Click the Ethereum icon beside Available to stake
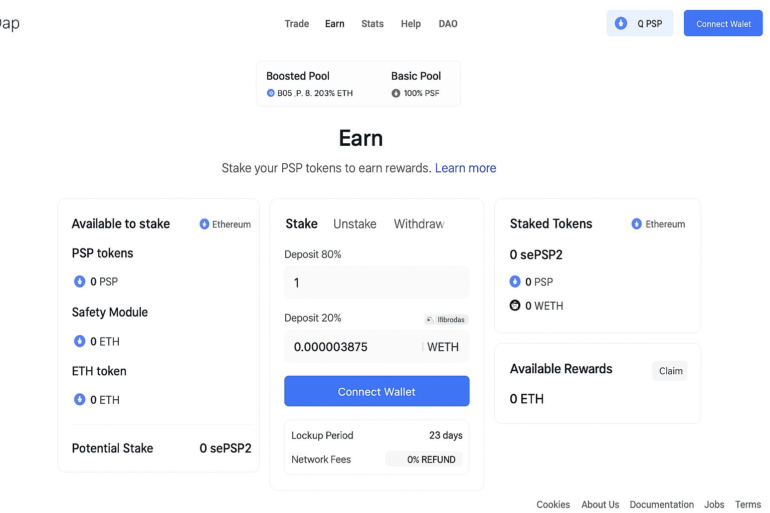Image resolution: width=770 pixels, height=513 pixels. pyautogui.click(x=204, y=224)
